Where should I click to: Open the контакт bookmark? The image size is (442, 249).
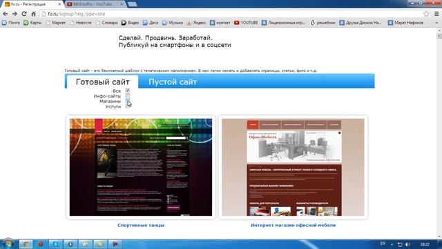[220, 23]
